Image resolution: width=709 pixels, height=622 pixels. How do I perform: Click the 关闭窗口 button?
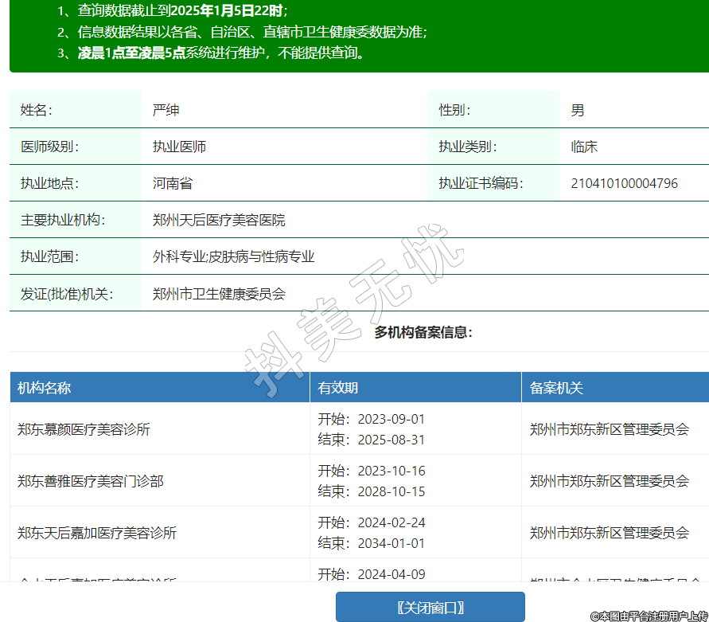point(430,607)
